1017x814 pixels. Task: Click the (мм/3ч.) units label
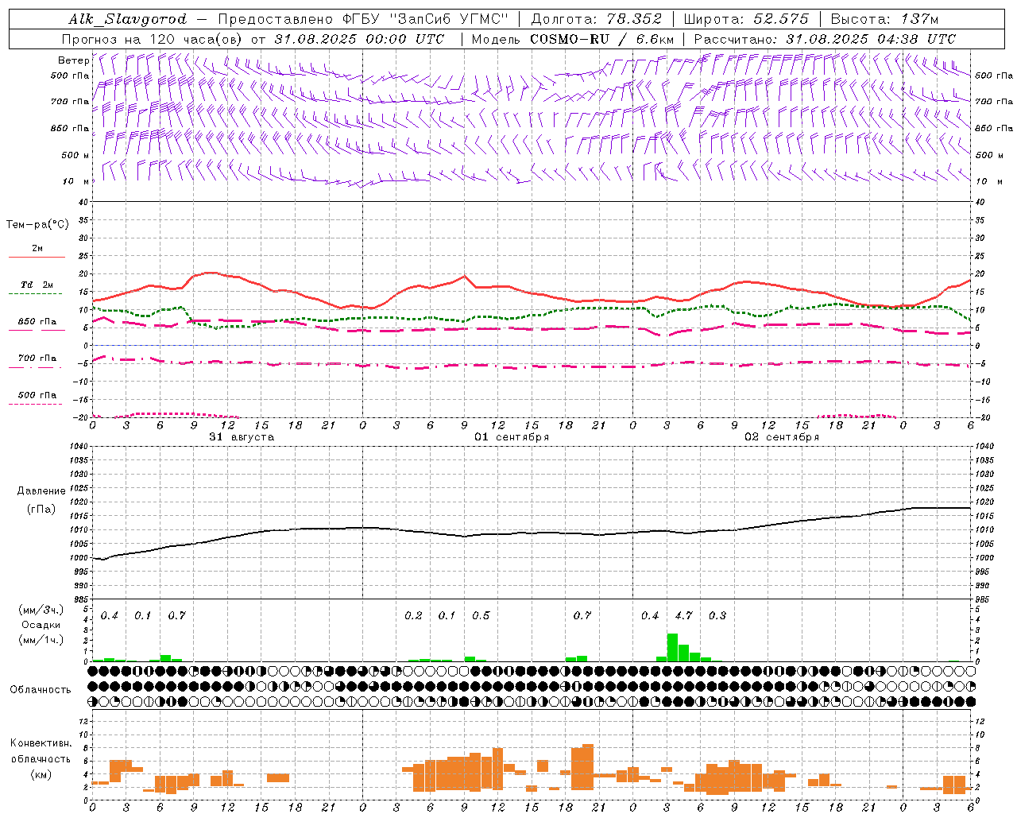[x=41, y=610]
